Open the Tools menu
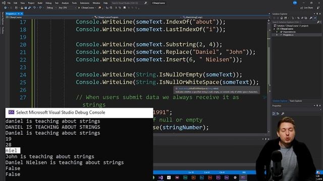 pos(74,3)
